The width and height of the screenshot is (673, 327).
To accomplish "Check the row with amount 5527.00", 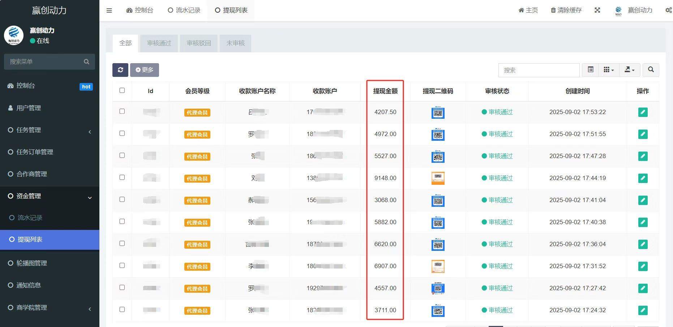I will click(x=122, y=155).
